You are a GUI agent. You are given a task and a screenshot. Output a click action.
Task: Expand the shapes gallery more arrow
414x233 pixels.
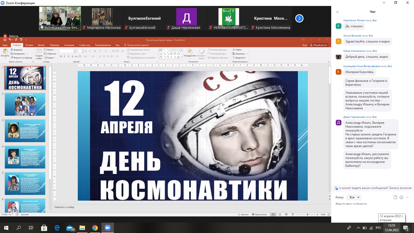(182, 57)
